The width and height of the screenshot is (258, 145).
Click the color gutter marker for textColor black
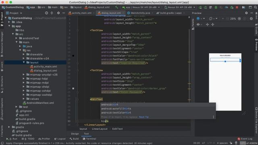point(73,56)
